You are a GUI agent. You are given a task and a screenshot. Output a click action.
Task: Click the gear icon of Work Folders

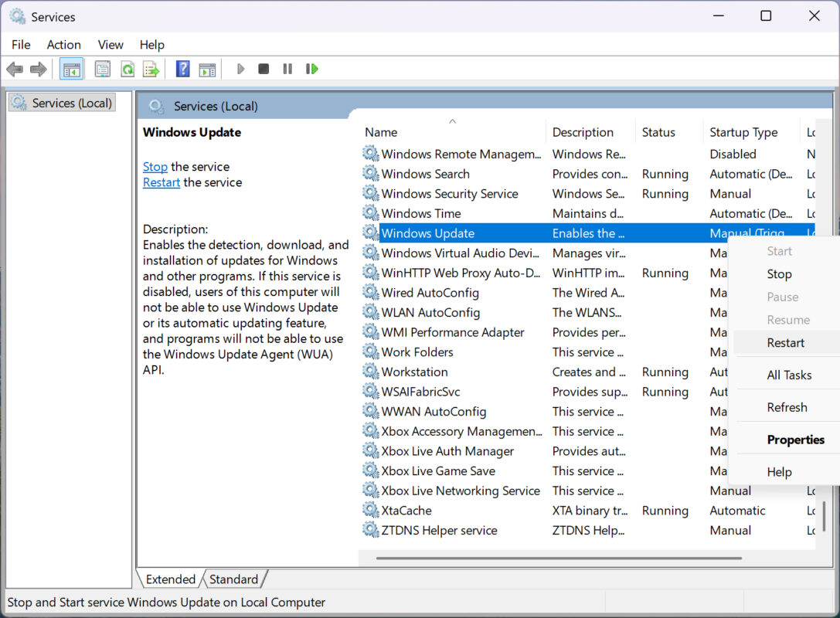pos(370,351)
